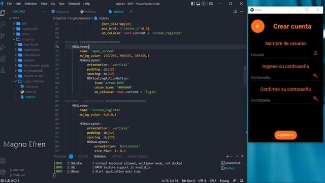This screenshot has height=183, width=325.
Task: Maximize the panel with the up chevron
Action: point(237,157)
